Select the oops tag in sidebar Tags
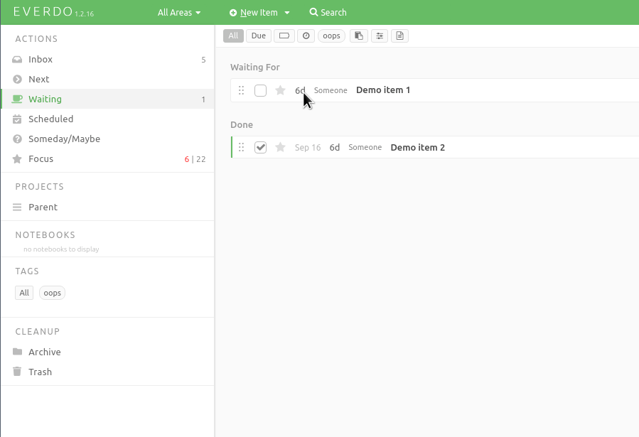639x437 pixels. (x=52, y=293)
